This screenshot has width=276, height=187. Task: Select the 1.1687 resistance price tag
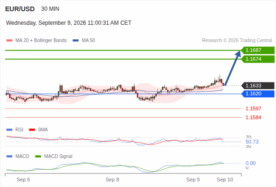tap(258, 50)
